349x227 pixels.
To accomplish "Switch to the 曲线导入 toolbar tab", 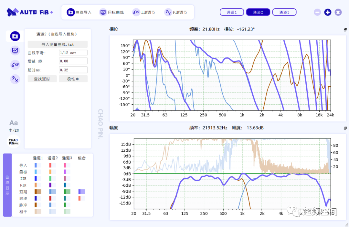I will [x=79, y=12].
